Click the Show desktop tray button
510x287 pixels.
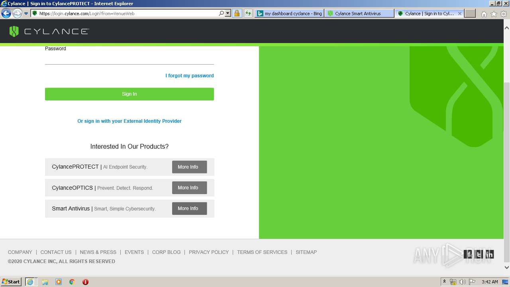coord(506,282)
